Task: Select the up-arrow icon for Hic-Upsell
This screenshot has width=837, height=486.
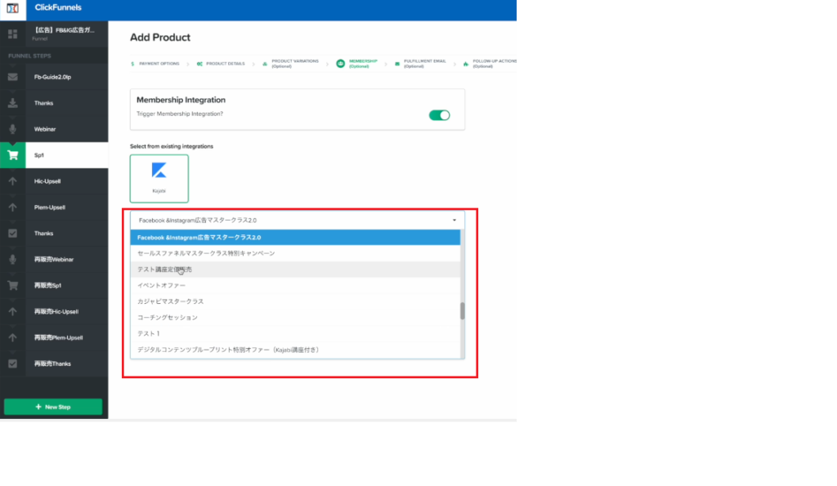Action: tap(12, 181)
